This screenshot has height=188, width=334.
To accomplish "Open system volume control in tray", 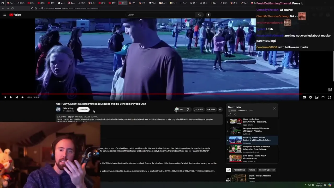I will [x=313, y=185].
